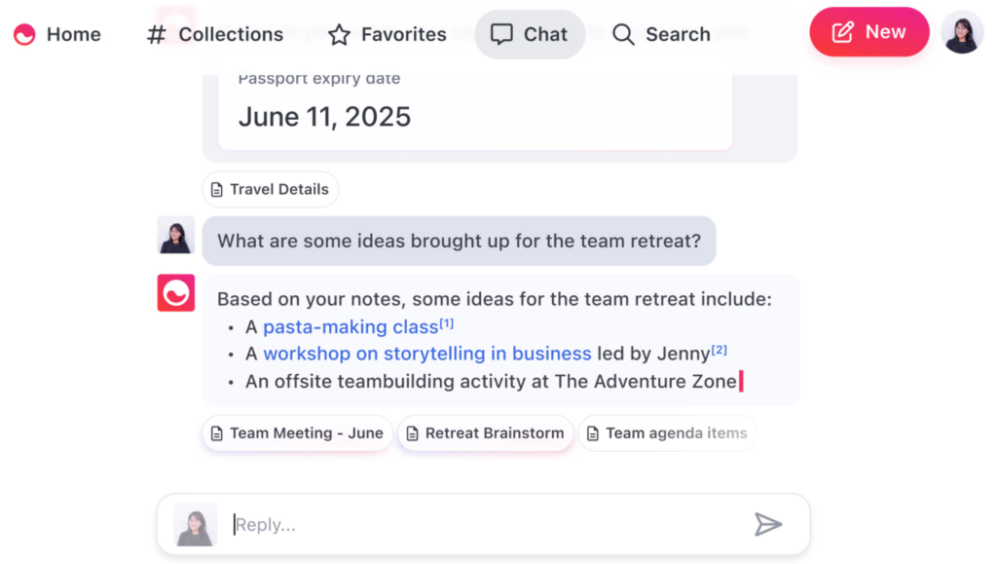Open the Travel Details note chip

click(x=271, y=190)
